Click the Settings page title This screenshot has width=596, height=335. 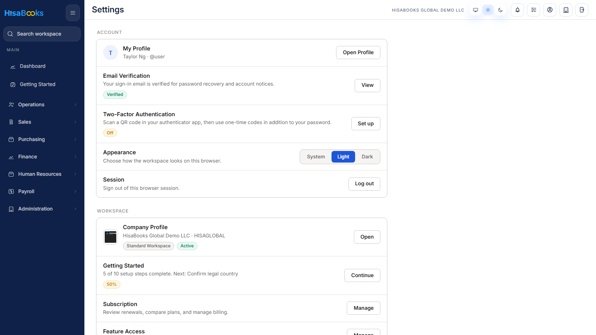pos(108,10)
